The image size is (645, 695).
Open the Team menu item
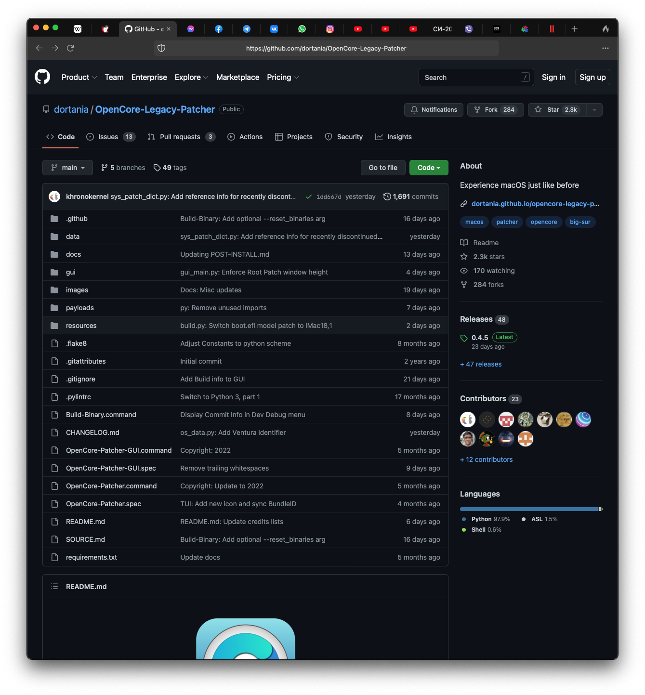tap(114, 77)
